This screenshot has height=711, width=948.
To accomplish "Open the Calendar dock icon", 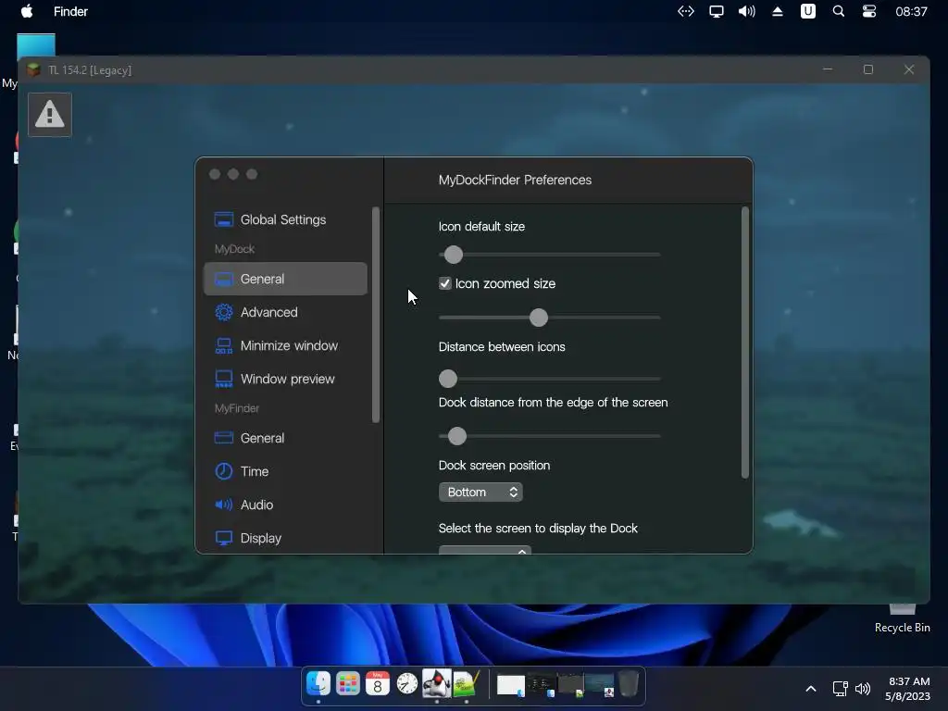I will point(378,684).
